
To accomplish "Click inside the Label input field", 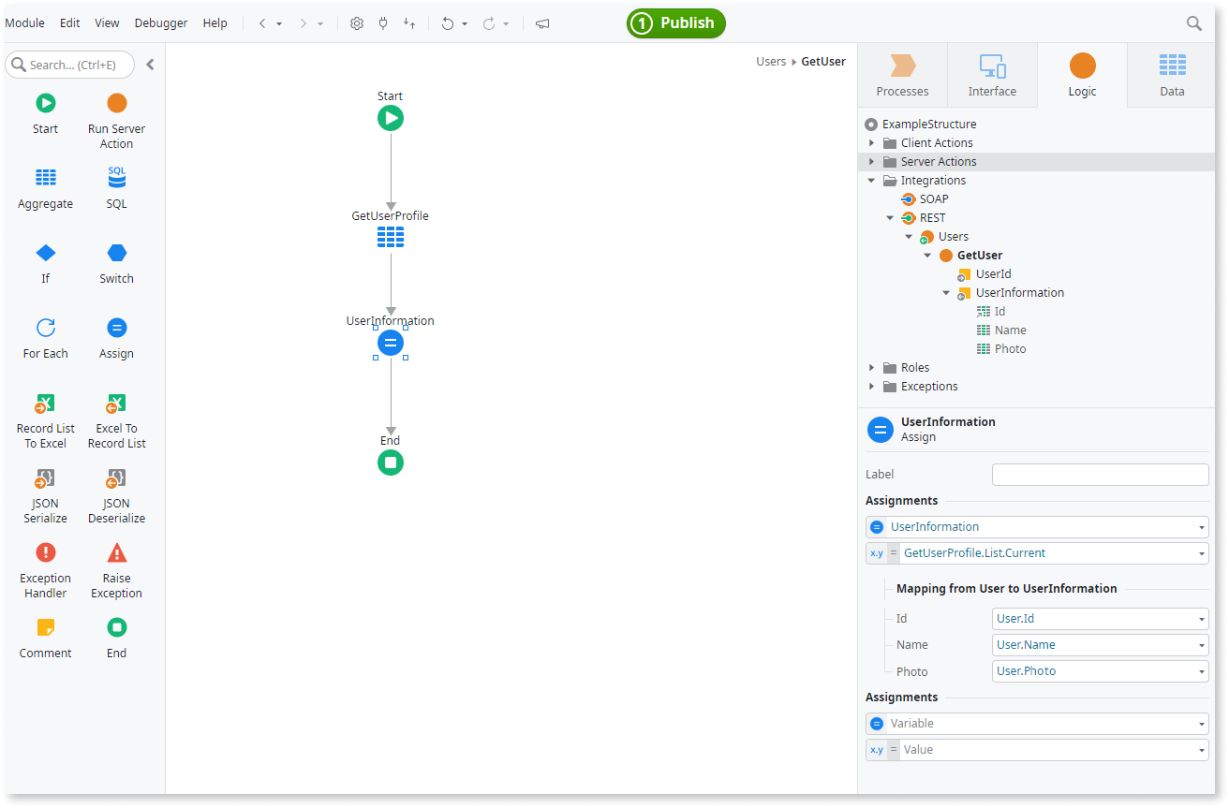I will click(1100, 474).
